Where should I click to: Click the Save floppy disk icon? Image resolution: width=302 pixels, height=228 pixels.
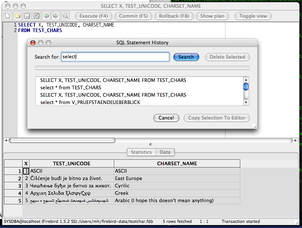27,16
